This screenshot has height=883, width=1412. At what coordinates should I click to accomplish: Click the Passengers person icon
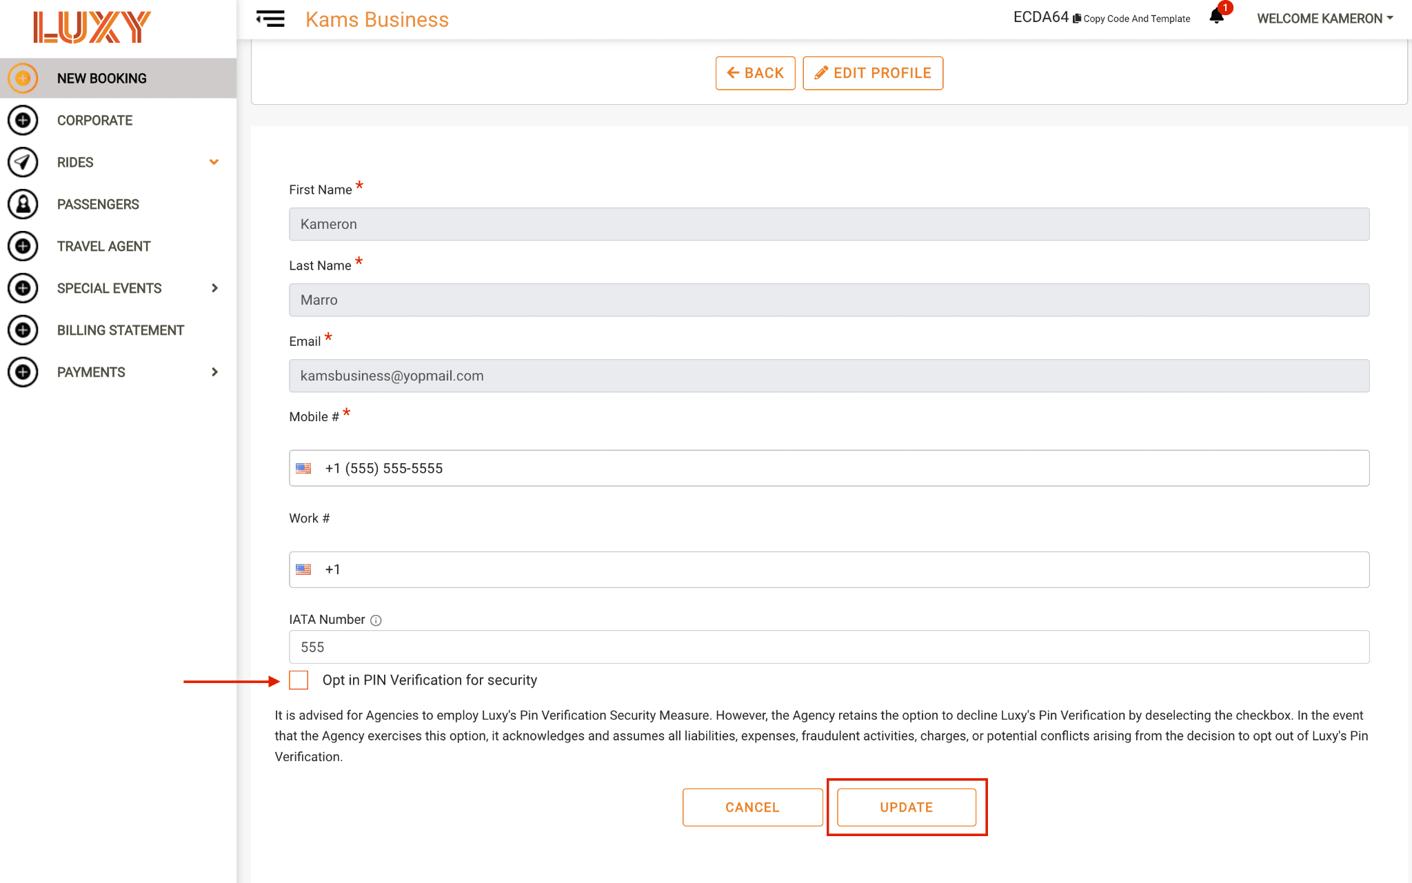(23, 204)
